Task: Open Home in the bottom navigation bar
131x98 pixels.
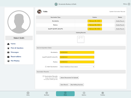Action: pyautogui.click(x=28, y=94)
